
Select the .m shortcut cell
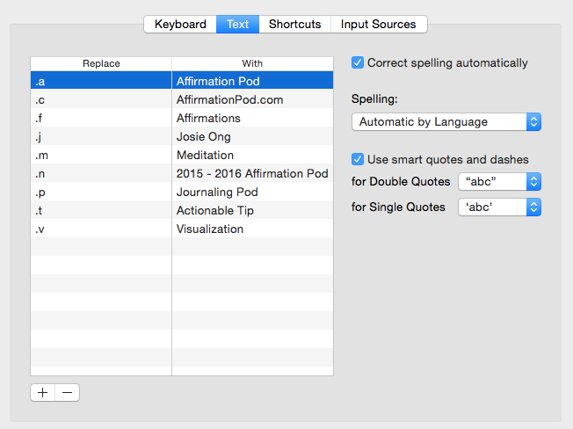point(101,155)
